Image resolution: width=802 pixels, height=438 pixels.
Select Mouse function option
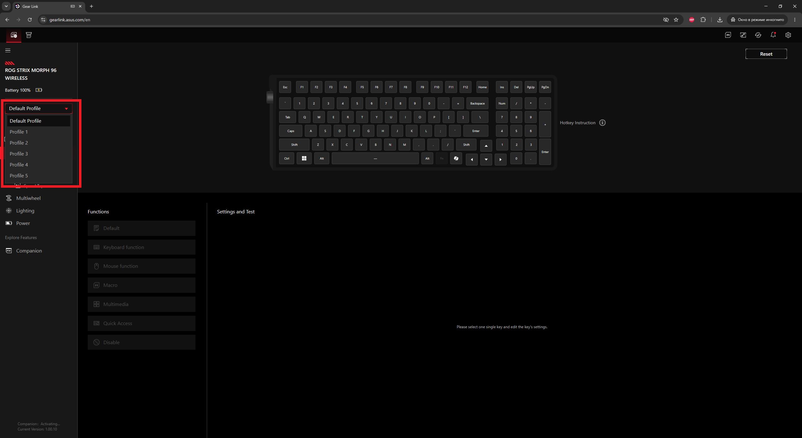click(x=142, y=266)
